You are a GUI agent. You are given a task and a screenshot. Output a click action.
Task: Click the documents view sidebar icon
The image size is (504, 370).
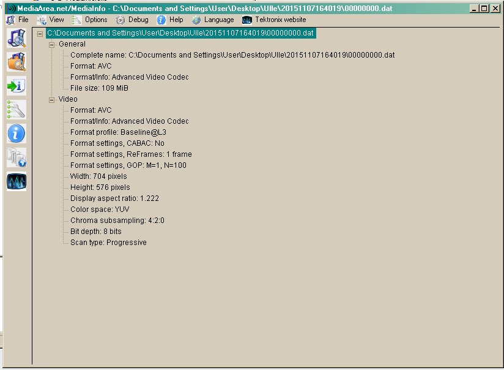click(x=17, y=157)
